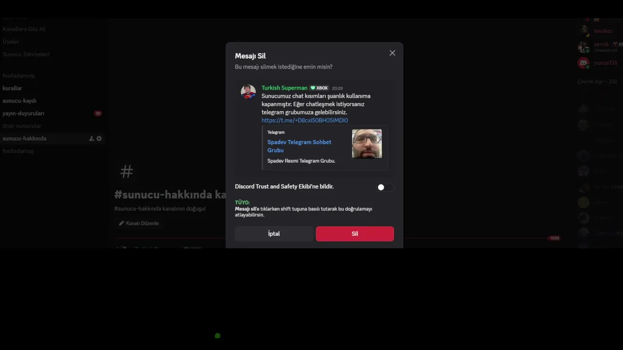This screenshot has width=623, height=350.
Task: Click the XBOX server tag badge
Action: (319, 88)
